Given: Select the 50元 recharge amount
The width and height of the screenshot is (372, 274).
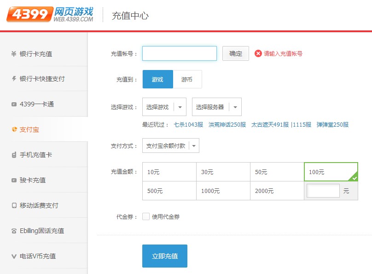Looking at the screenshot, I should click(277, 172).
